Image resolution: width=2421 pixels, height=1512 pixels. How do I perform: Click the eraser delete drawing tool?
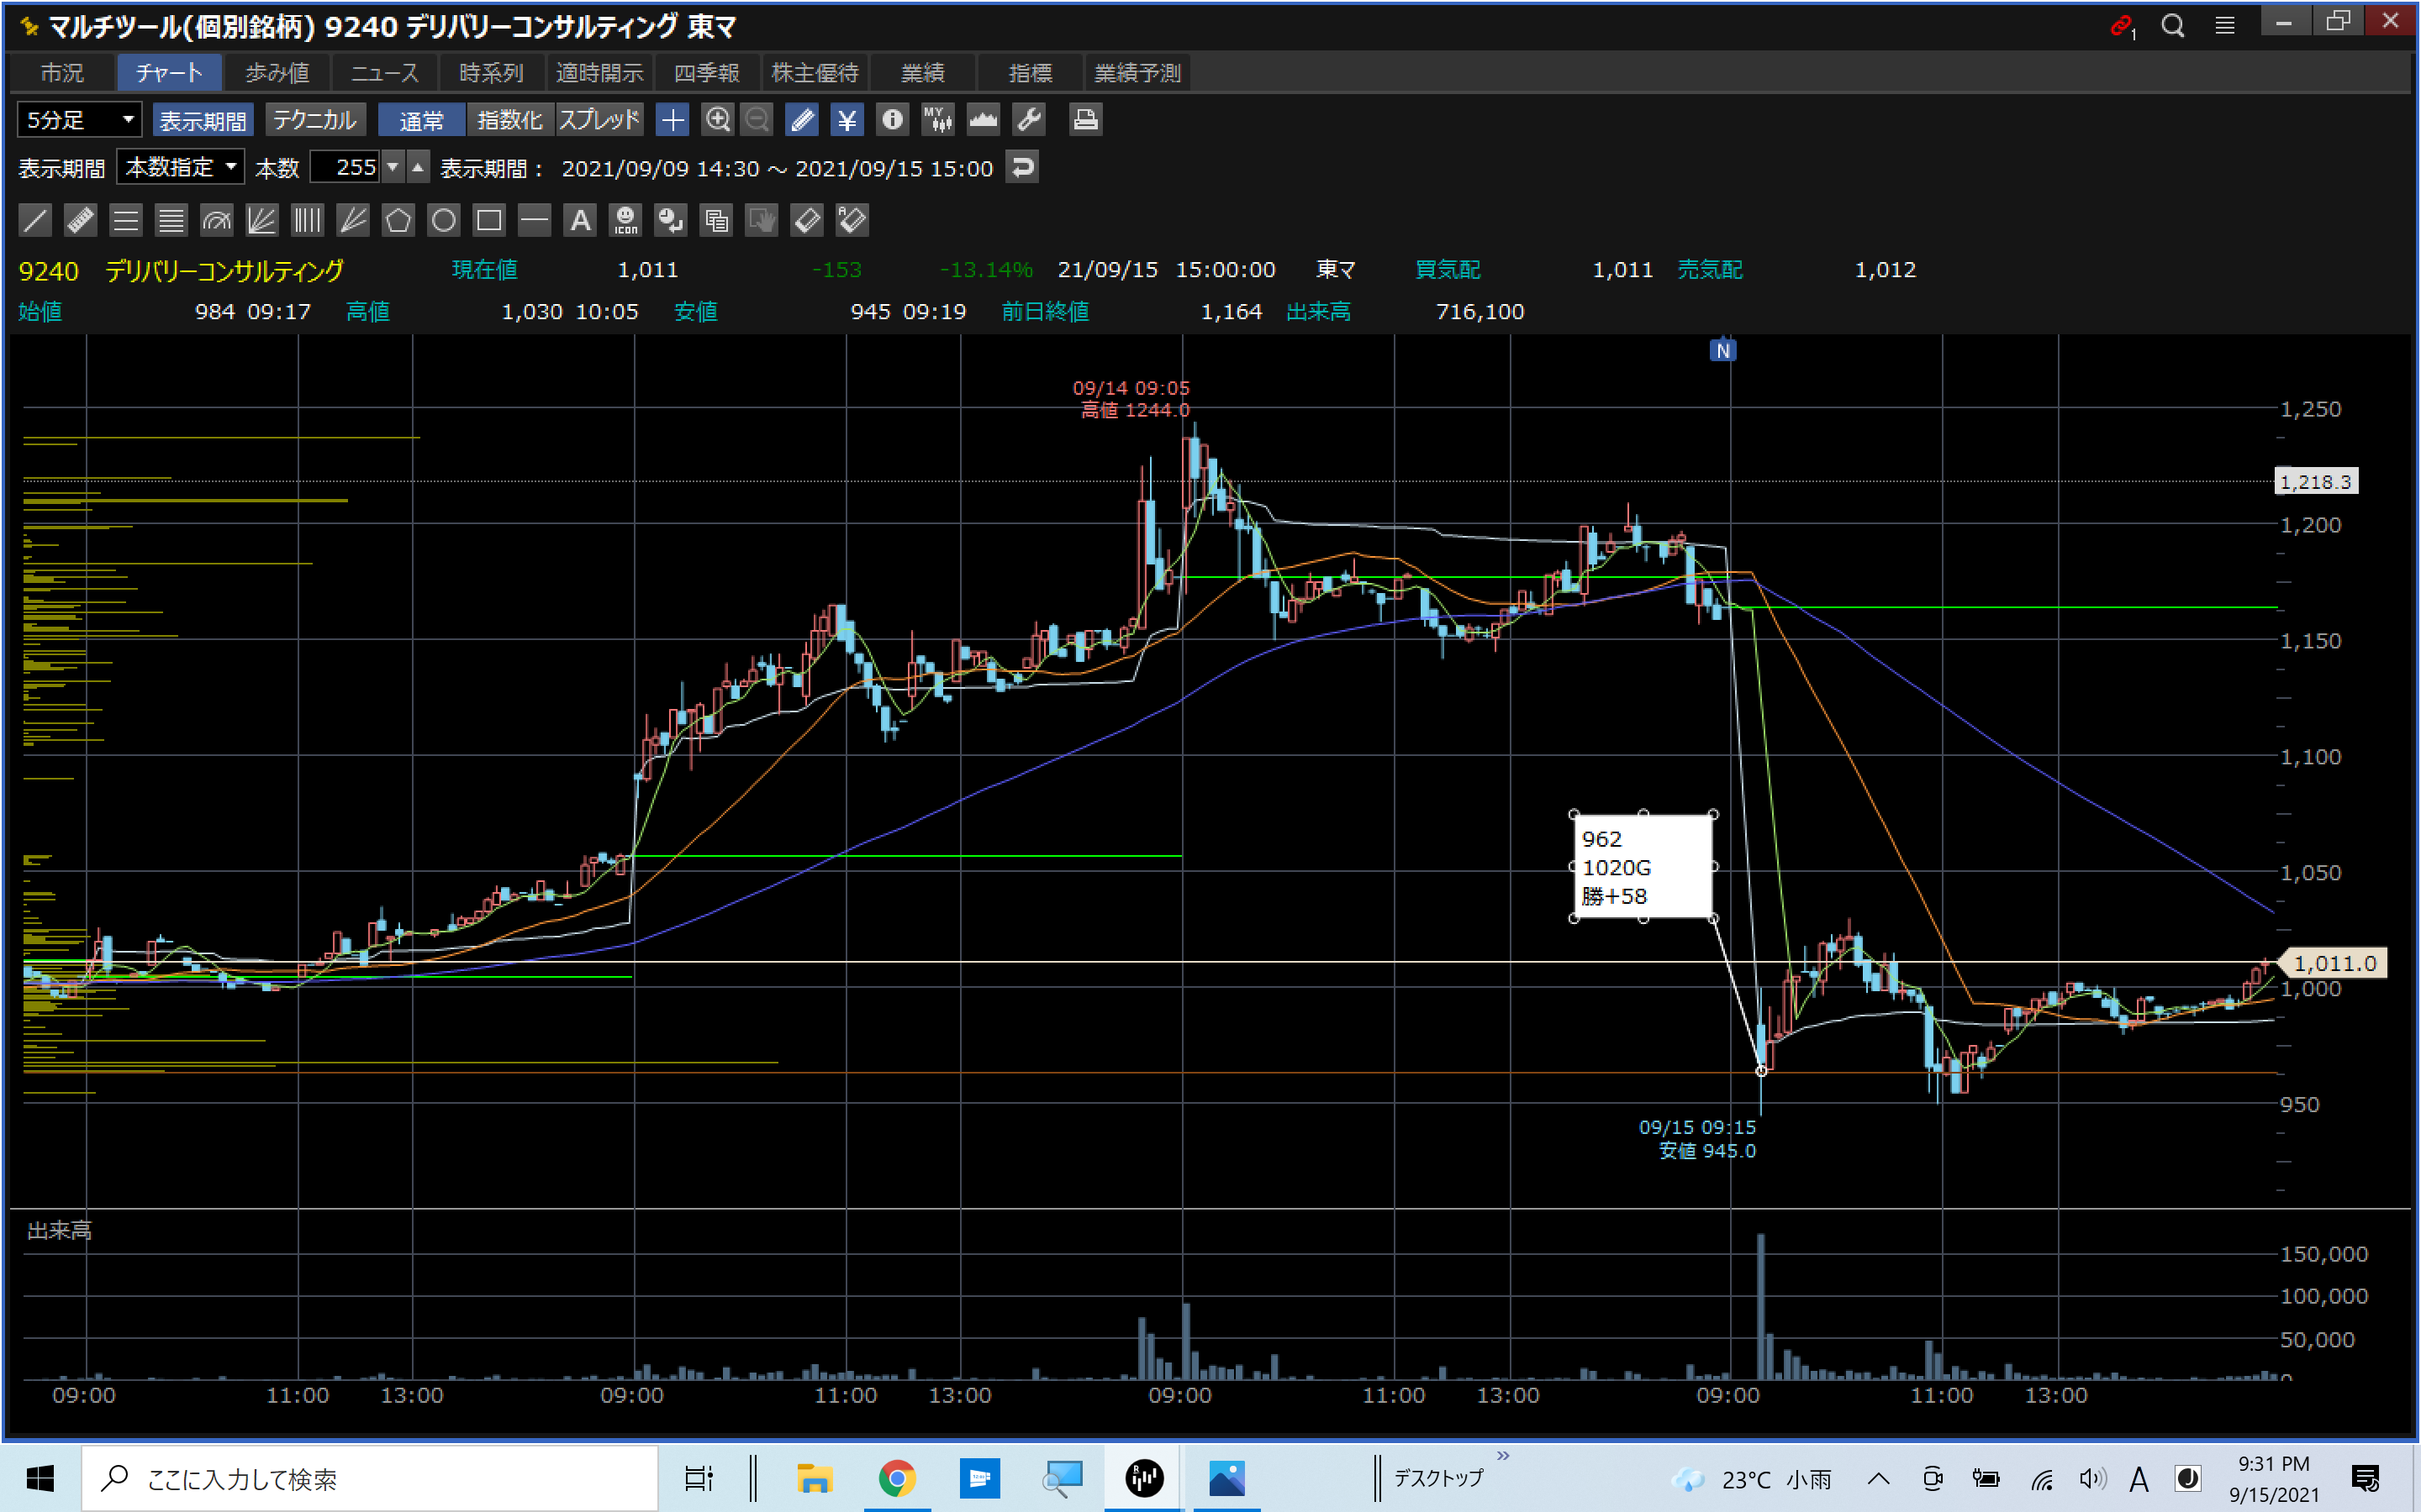tap(806, 220)
